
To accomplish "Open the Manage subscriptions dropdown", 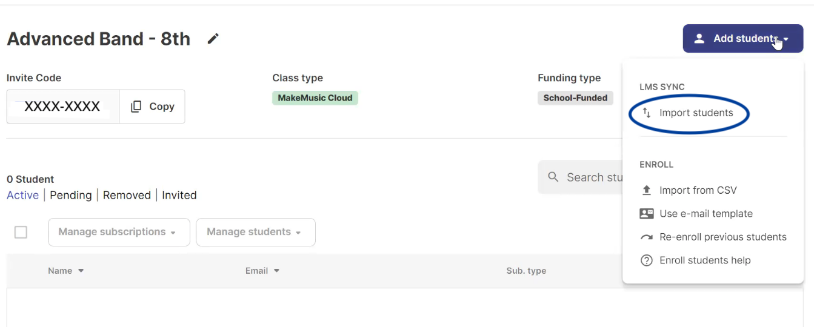I will (119, 232).
